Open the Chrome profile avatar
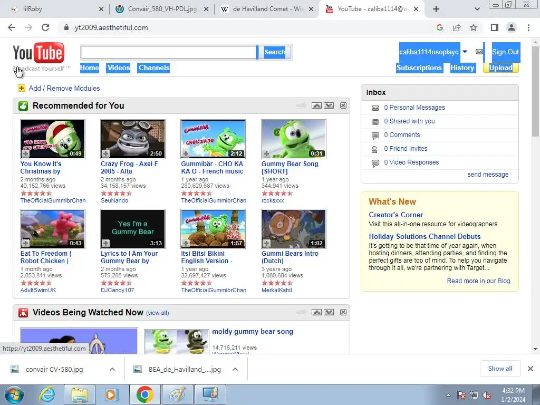The height and width of the screenshot is (405, 540). 512,27
